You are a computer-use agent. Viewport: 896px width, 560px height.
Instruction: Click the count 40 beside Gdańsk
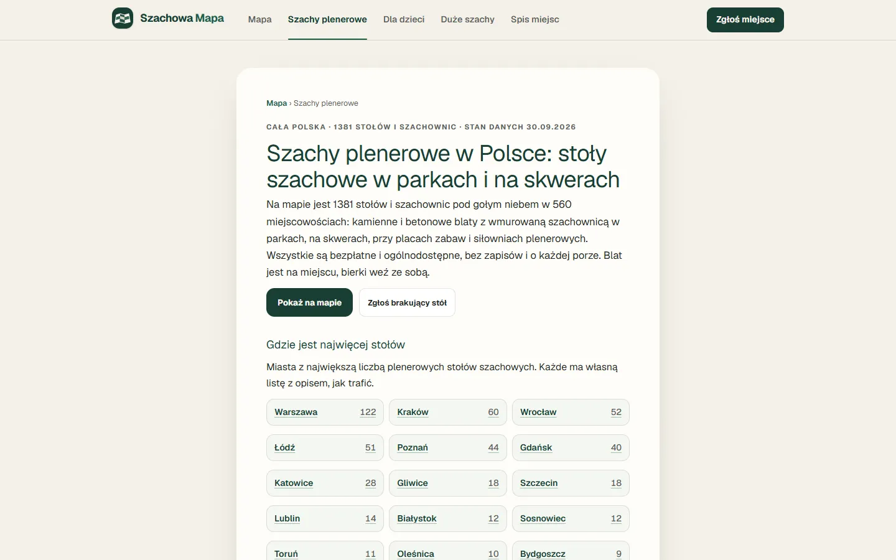coord(616,447)
